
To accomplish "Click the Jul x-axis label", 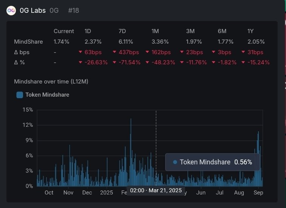I will coord(220,193).
